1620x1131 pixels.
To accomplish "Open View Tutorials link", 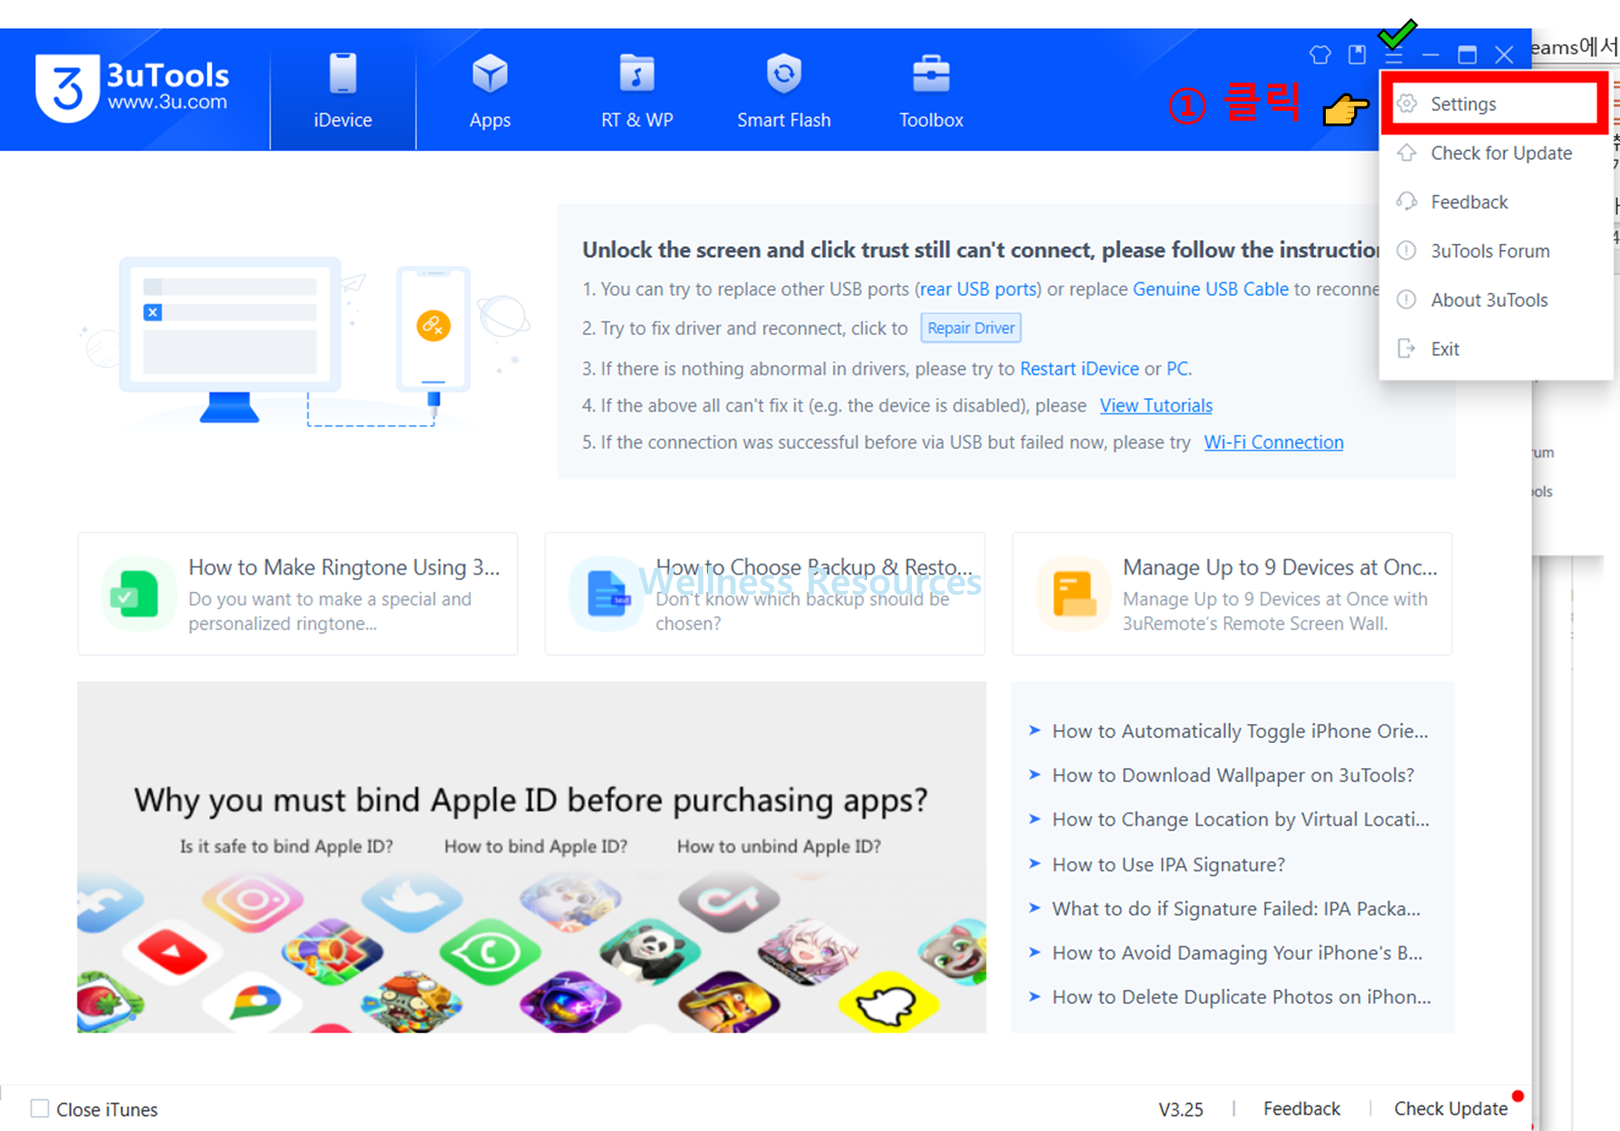I will [x=1156, y=406].
